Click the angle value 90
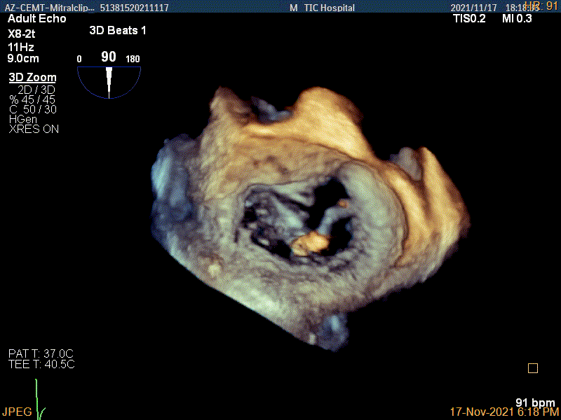 (x=109, y=57)
